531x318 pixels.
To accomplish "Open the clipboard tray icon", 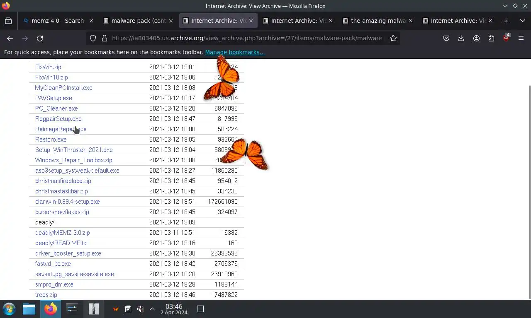I will 128,309.
